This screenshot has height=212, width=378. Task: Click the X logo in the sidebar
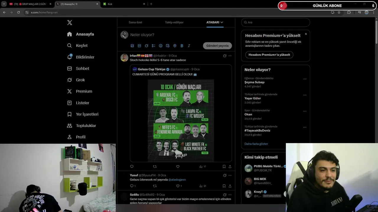(70, 23)
